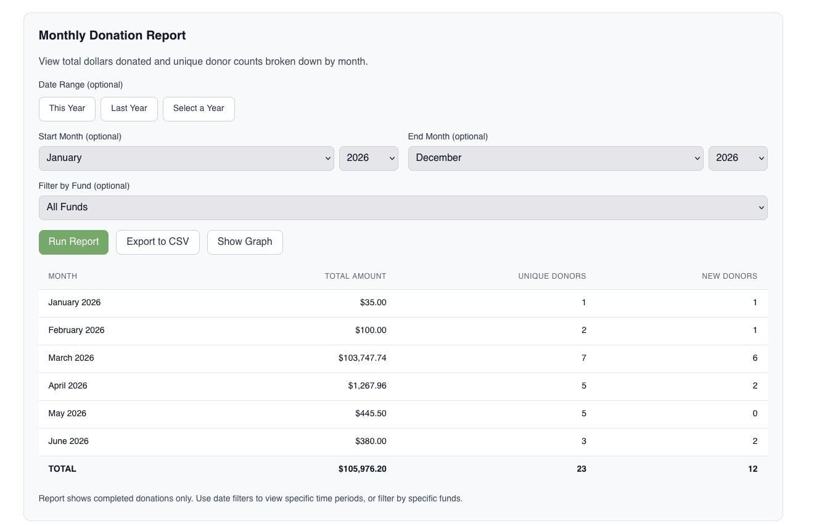This screenshot has width=814, height=526.
Task: Select the February 2026 row label
Action: pyautogui.click(x=76, y=331)
